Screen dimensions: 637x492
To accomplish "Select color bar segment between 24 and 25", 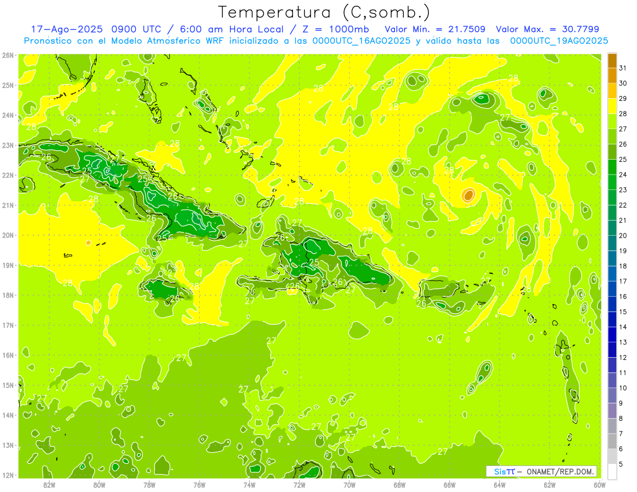I will [x=612, y=167].
